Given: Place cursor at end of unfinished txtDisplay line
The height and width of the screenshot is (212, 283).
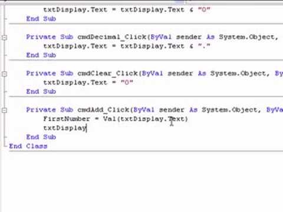Looking at the screenshot, I should 87,128.
